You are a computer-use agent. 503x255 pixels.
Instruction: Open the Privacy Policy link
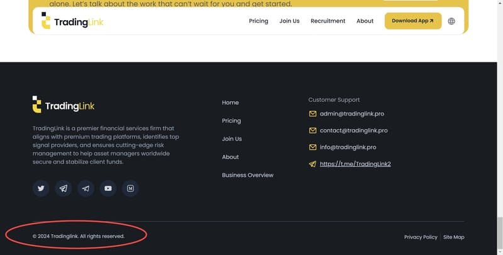coord(421,237)
